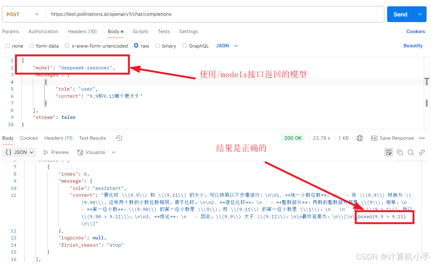Click the request URL input field
The height and width of the screenshot is (264, 431).
[x=215, y=14]
